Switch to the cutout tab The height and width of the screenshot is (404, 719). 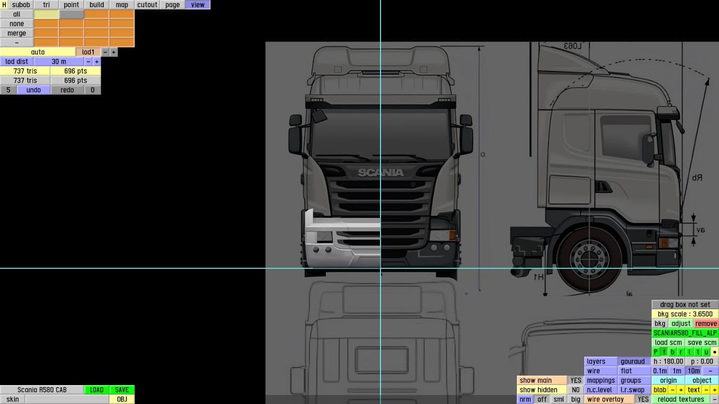[147, 5]
